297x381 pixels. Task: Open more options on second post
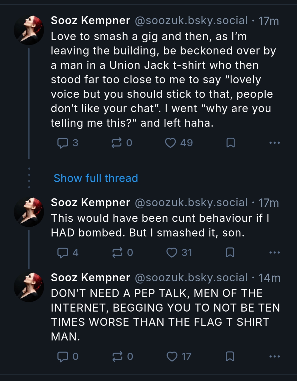click(x=274, y=252)
